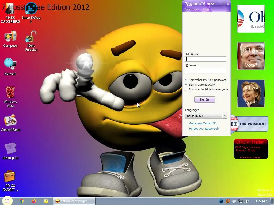Click the Hillary Did you Vote gadget

(251, 93)
